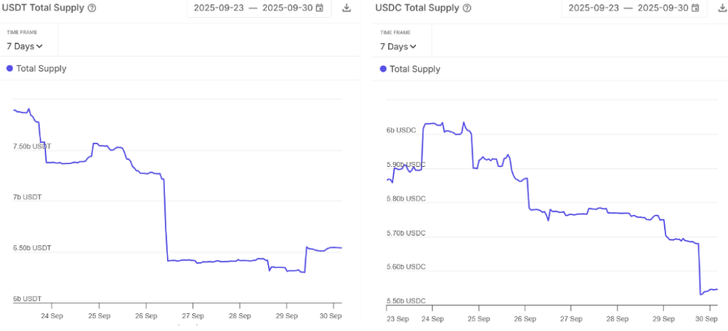Toggle the Total Supply legend on the USDC chart
The height and width of the screenshot is (331, 728).
coord(414,69)
